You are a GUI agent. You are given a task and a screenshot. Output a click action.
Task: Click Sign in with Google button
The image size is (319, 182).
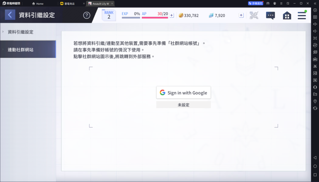pos(183,92)
